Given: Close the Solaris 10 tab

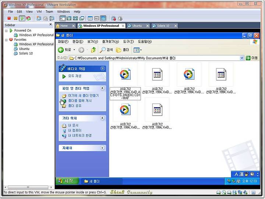Looking at the screenshot, I should point(176,26).
